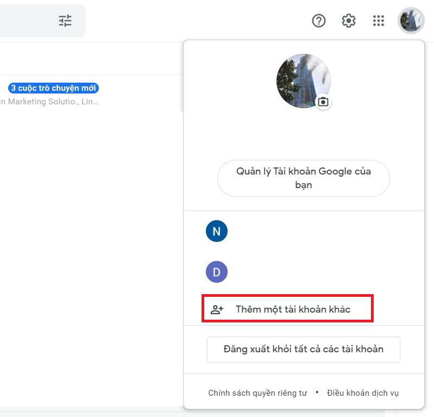This screenshot has height=417, width=434.
Task: Open search filter options icon
Action: click(x=65, y=21)
